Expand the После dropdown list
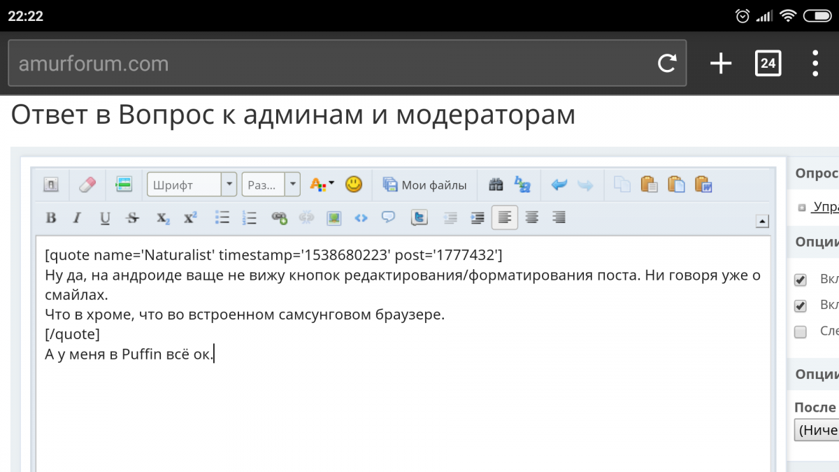839x472 pixels. [817, 429]
